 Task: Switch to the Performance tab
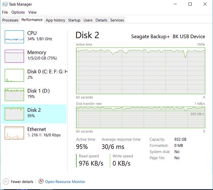(32, 20)
